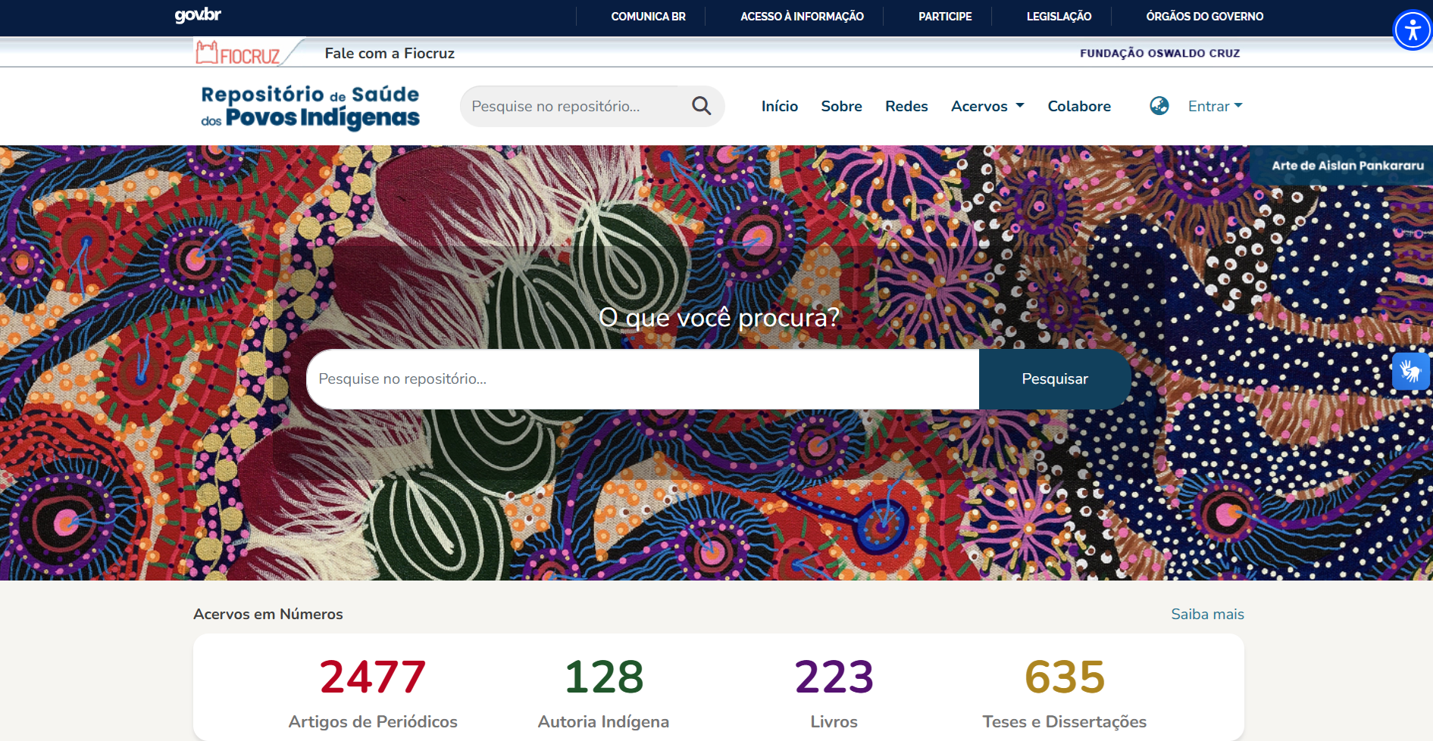Open the Sobre menu item
Screen dimensions: 1433x741
(x=841, y=107)
